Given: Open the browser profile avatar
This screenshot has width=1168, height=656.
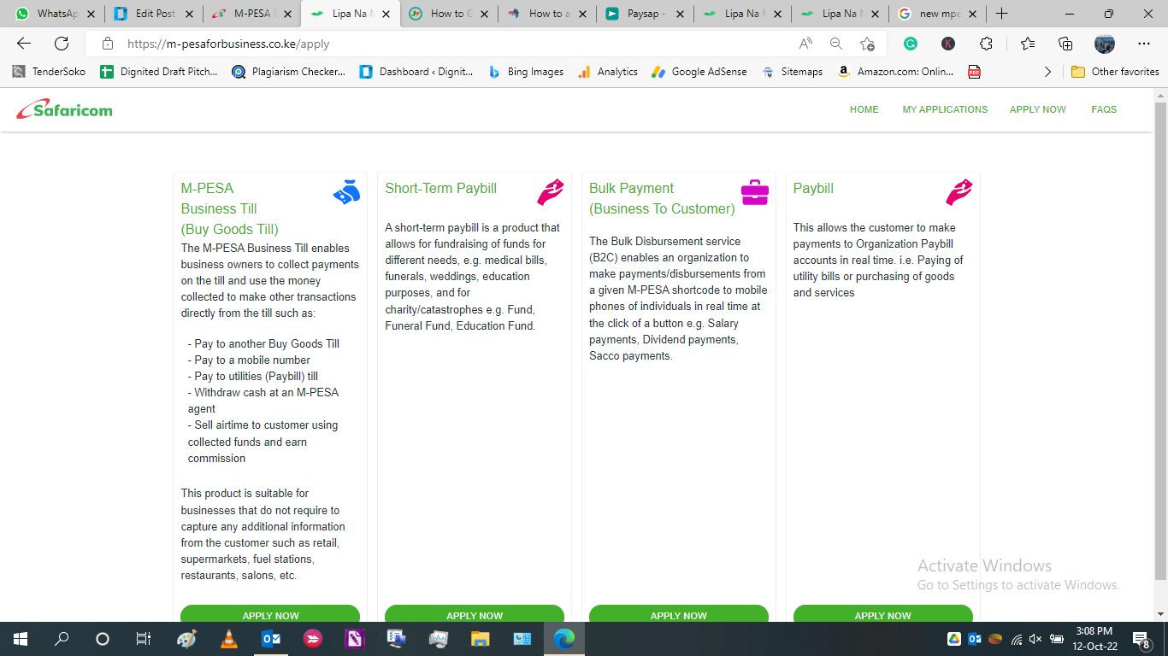Looking at the screenshot, I should pyautogui.click(x=1105, y=44).
